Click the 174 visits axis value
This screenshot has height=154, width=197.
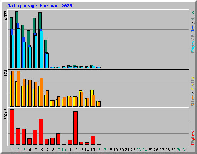pos(6,73)
